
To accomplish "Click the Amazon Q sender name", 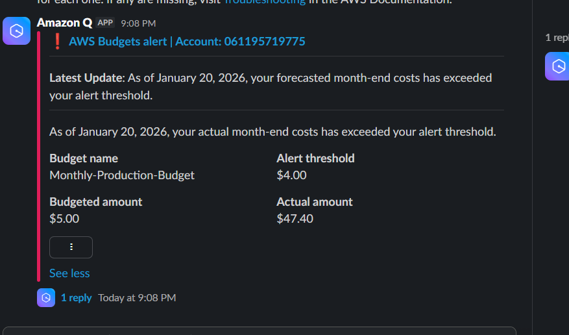I will 64,23.
